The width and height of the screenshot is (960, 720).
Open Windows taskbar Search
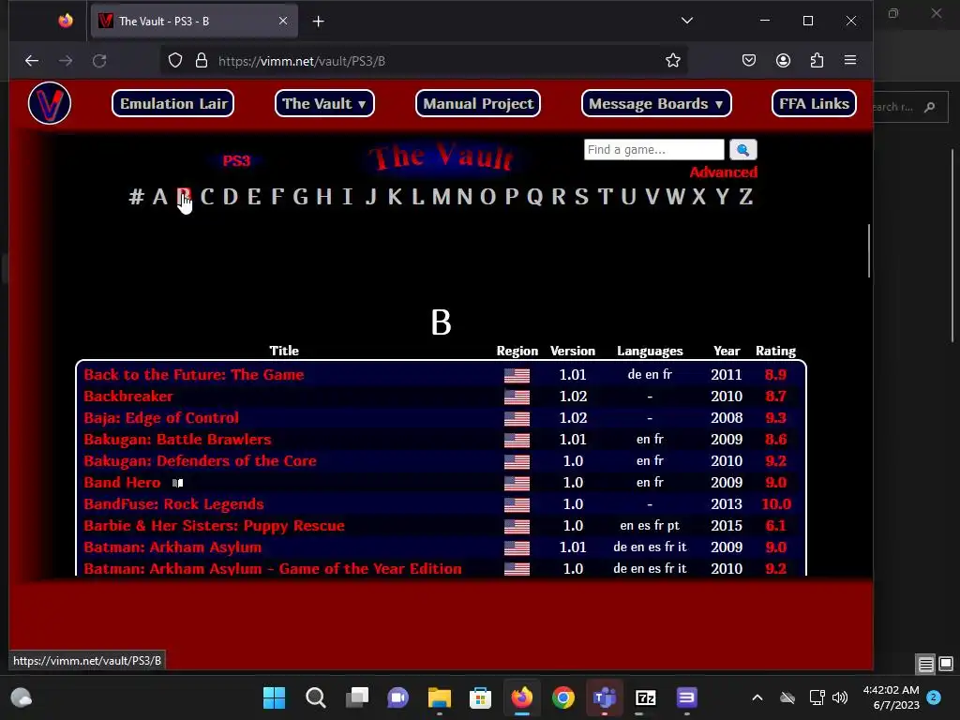click(x=316, y=697)
